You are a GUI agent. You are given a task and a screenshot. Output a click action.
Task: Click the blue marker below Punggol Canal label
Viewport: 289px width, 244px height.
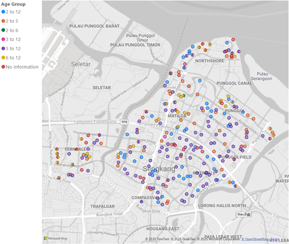coord(228,99)
